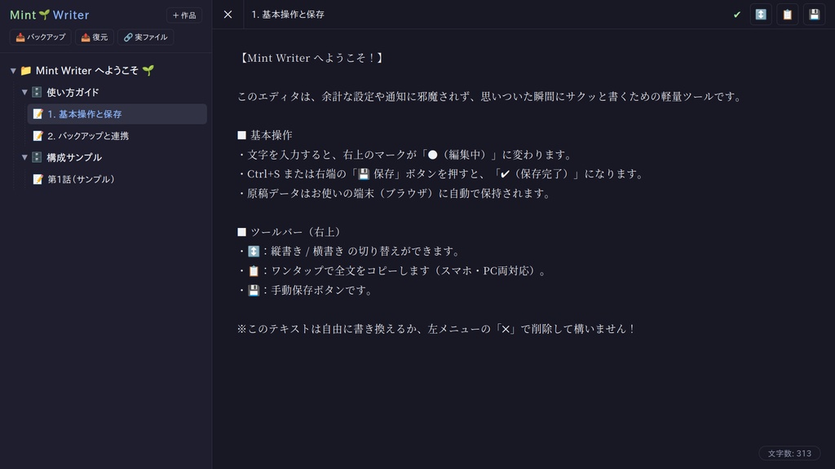Click the このエディタは intro paragraph

tap(490, 96)
